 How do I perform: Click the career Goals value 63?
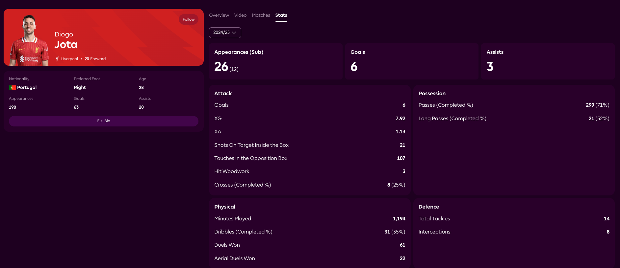point(76,107)
